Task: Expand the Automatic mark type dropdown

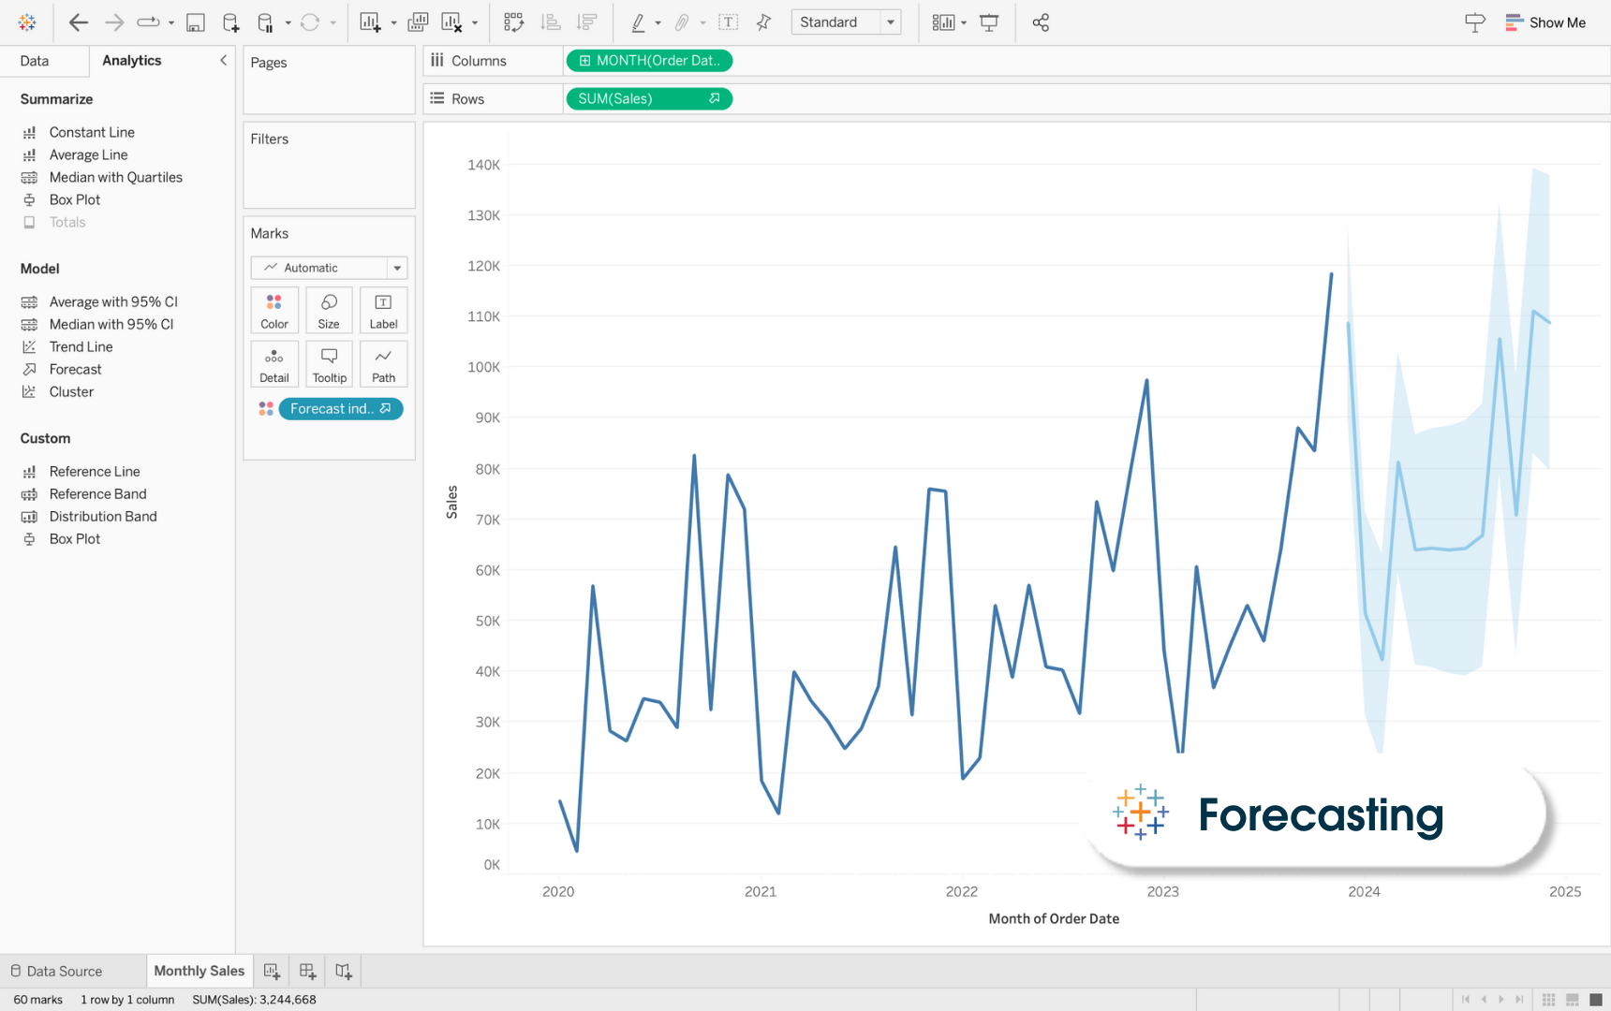Action: (397, 268)
